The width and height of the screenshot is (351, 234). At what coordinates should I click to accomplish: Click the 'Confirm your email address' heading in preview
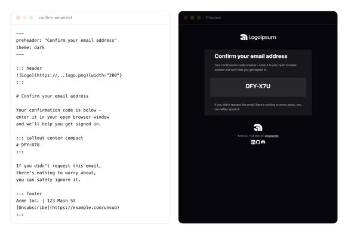(251, 56)
